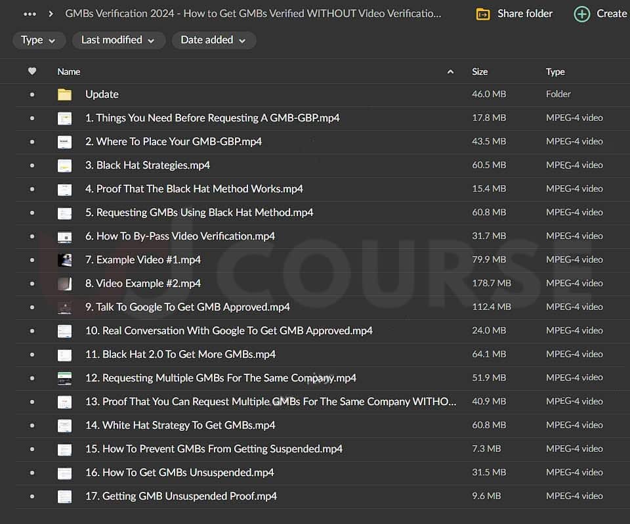Expand the Last modified filter dropdown
The height and width of the screenshot is (524, 630).
pos(117,40)
